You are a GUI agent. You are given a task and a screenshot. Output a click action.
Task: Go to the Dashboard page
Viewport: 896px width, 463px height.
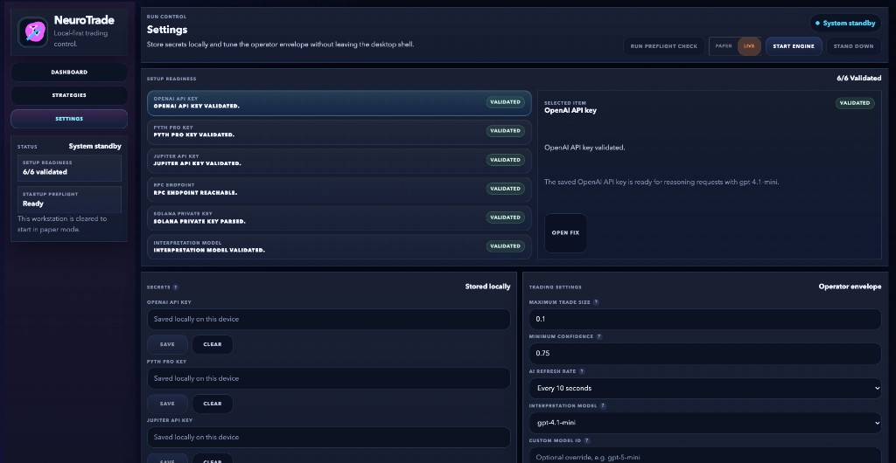(69, 73)
